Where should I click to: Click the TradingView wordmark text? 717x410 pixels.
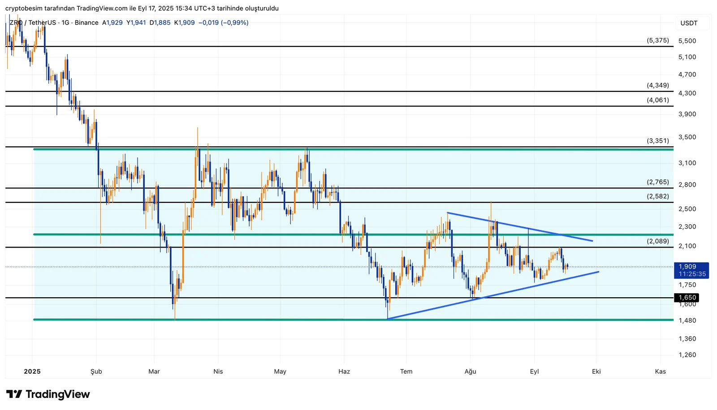(x=58, y=394)
